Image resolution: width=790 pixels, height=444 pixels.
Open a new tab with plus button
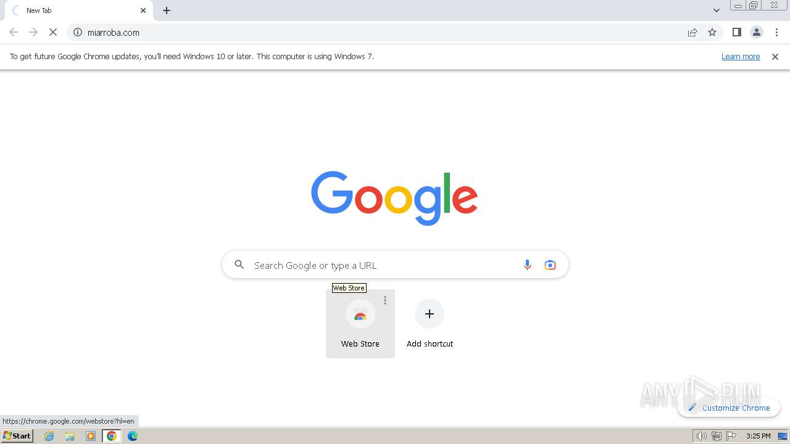tap(167, 10)
